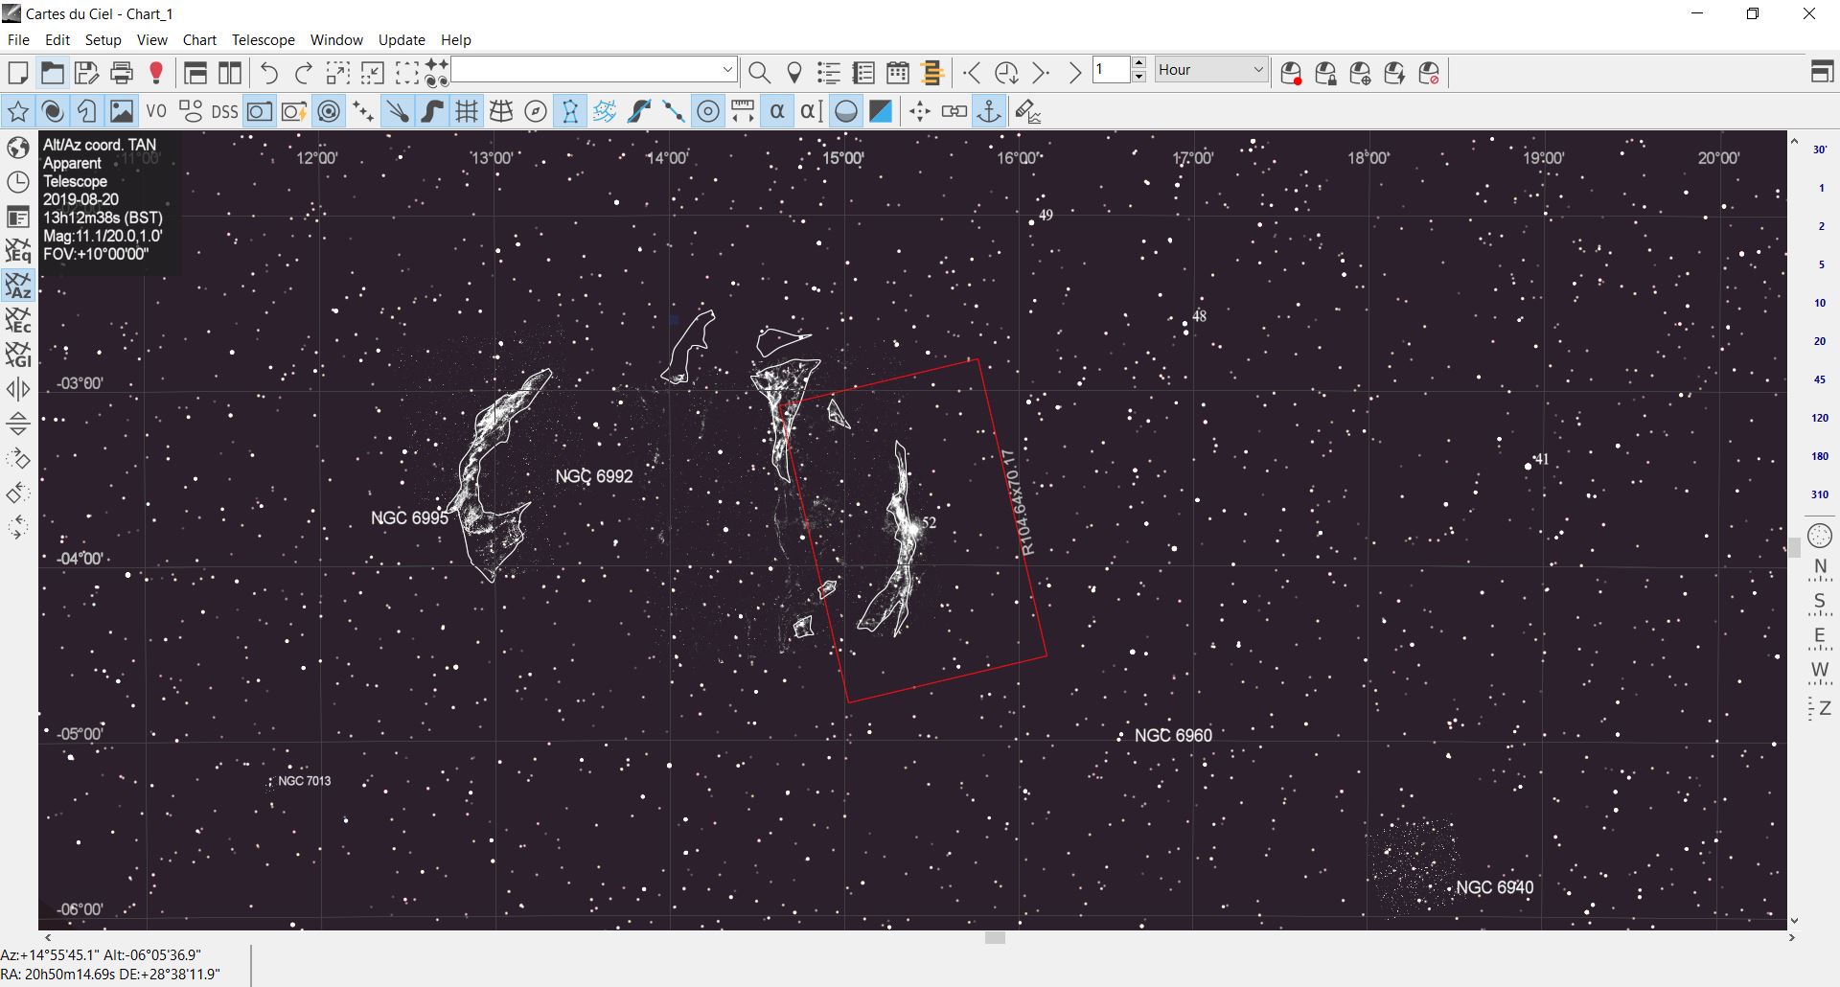
Task: Open advanced search with magnifier icon
Action: click(759, 73)
